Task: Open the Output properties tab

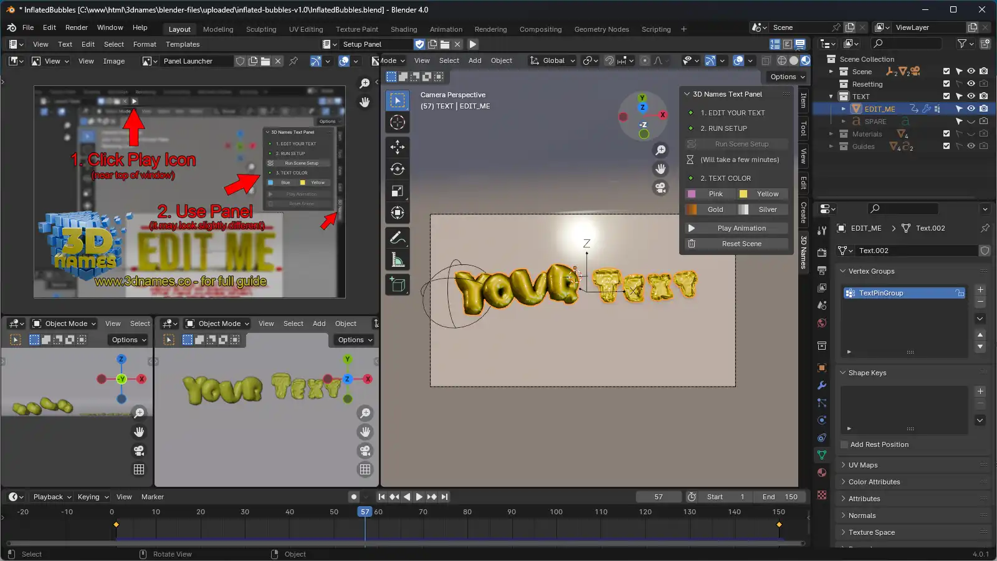Action: (x=822, y=271)
